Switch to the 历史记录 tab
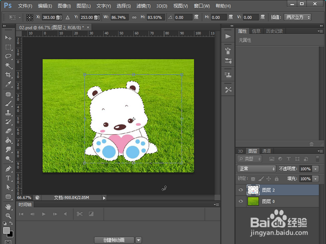Screen dimensions: 326x244 coord(274,31)
